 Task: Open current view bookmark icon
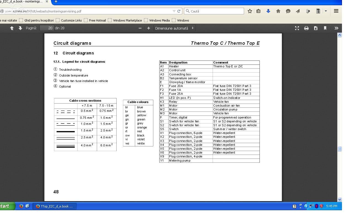(x=325, y=28)
